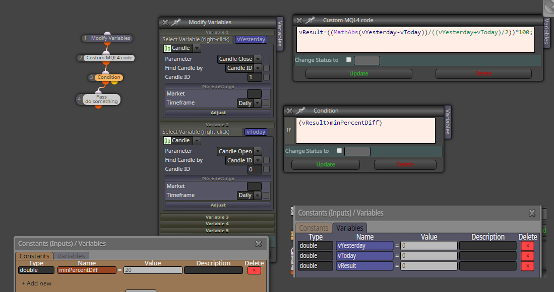Click the If condition expression field

365,131
